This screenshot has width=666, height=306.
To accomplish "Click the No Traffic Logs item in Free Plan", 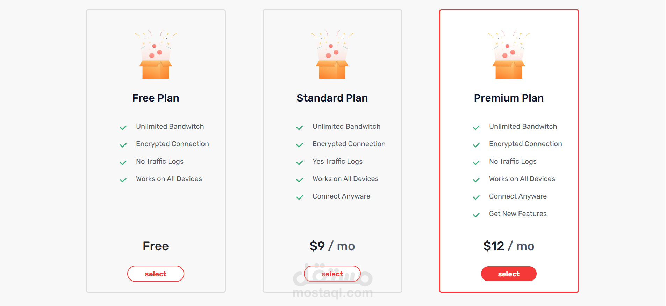I will coord(160,161).
